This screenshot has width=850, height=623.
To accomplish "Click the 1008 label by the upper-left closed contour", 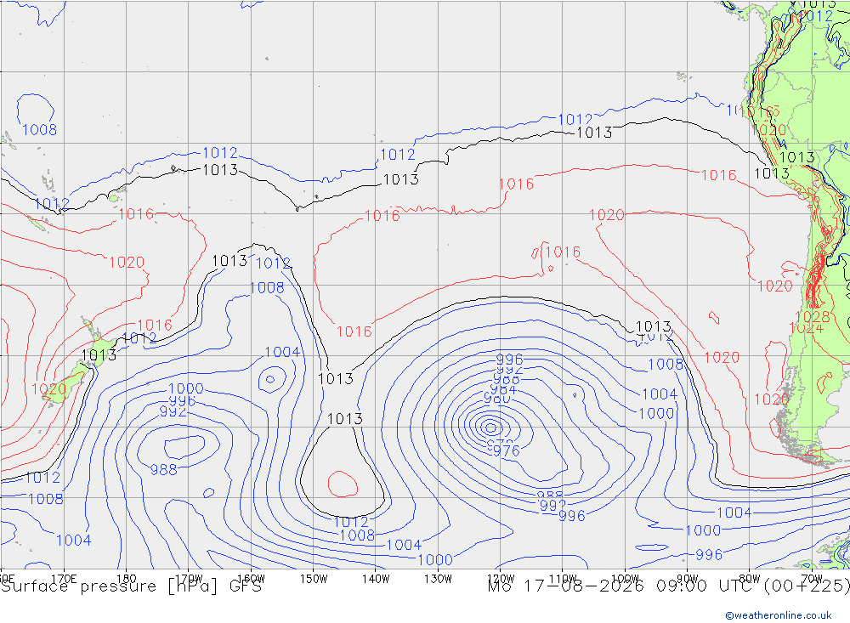I will tap(40, 129).
